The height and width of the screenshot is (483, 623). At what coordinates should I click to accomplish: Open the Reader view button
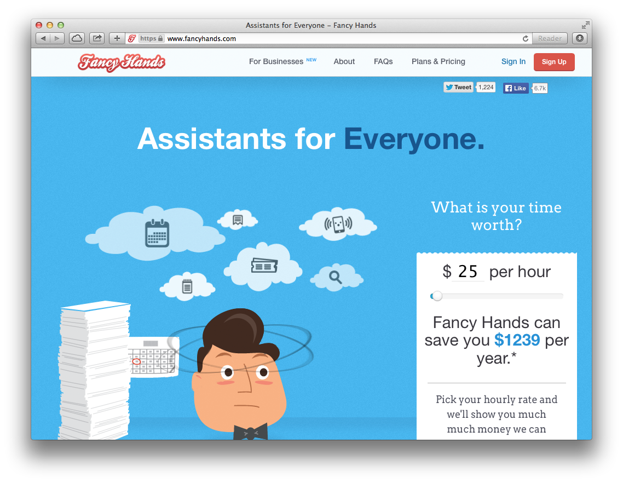(x=550, y=38)
